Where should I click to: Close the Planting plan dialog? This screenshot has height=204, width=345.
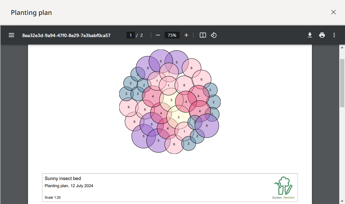pyautogui.click(x=333, y=12)
